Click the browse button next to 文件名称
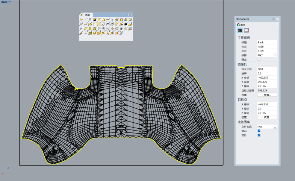 click(275, 127)
